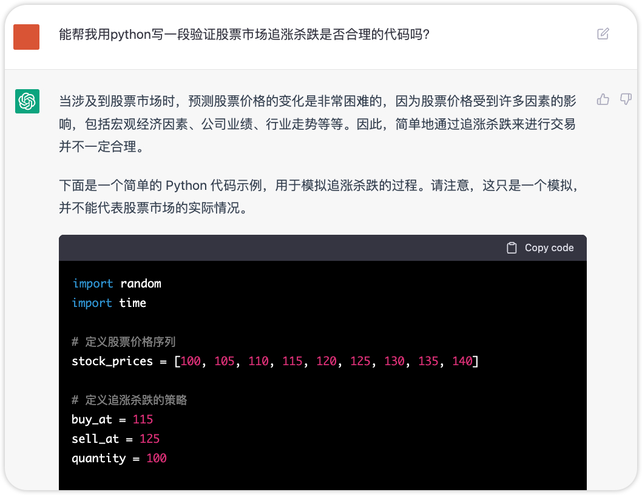
Task: Click the comment '# 定义追涨杀跌的策略'
Action: (129, 400)
